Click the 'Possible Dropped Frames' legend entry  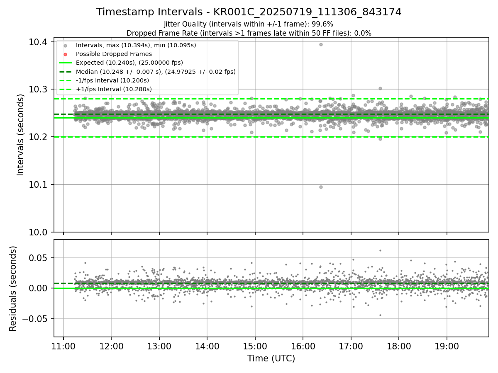(x=114, y=54)
